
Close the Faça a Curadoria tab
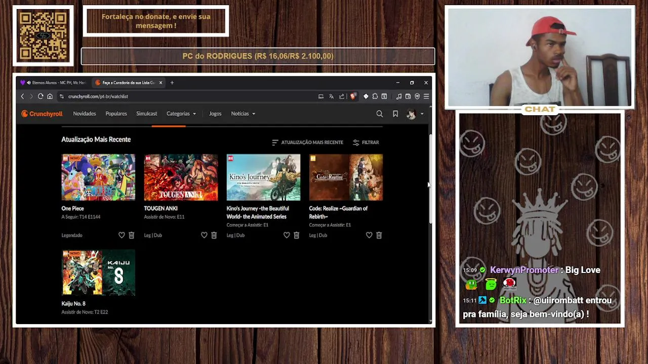(161, 82)
